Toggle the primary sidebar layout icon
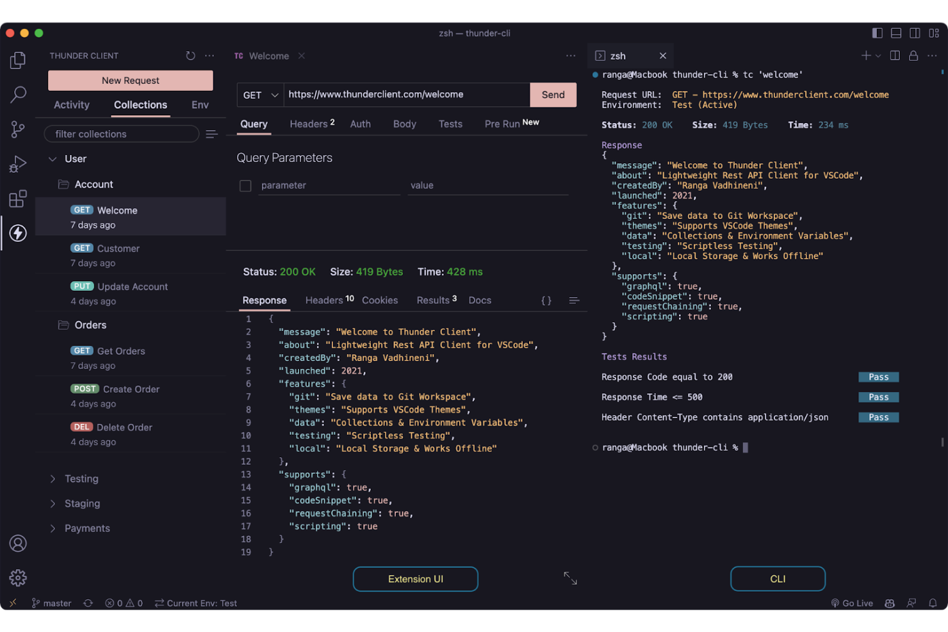Viewport: 948px width, 632px height. [x=878, y=33]
